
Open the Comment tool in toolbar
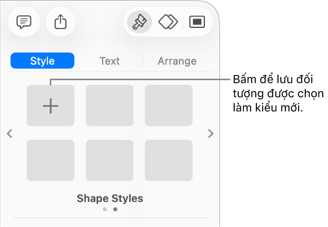click(24, 22)
